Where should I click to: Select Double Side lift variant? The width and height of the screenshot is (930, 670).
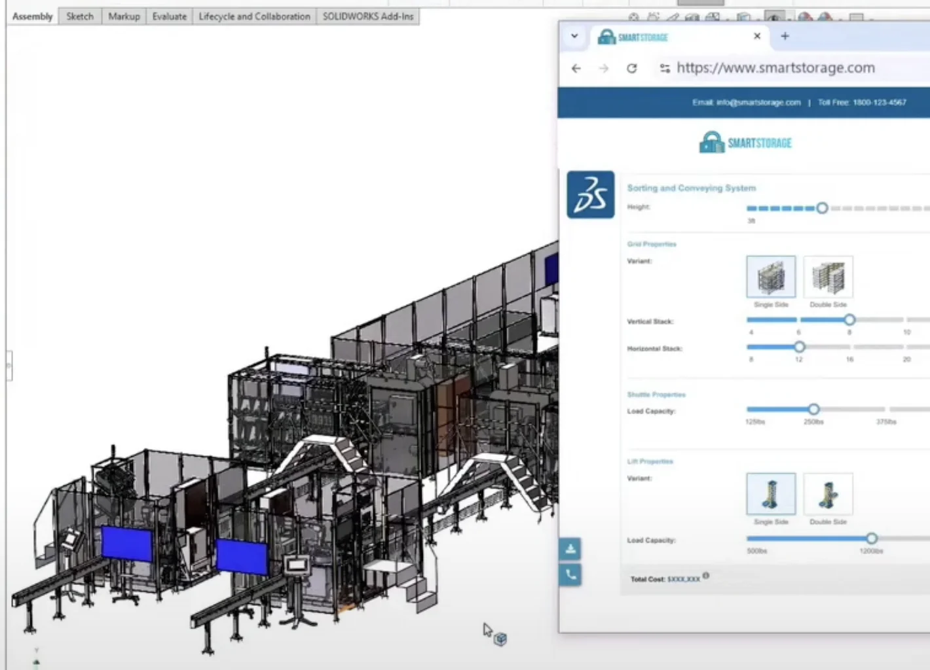tap(828, 494)
